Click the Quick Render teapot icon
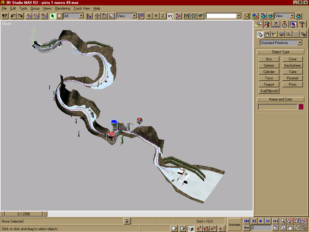The height and width of the screenshot is (232, 309). 270,16
